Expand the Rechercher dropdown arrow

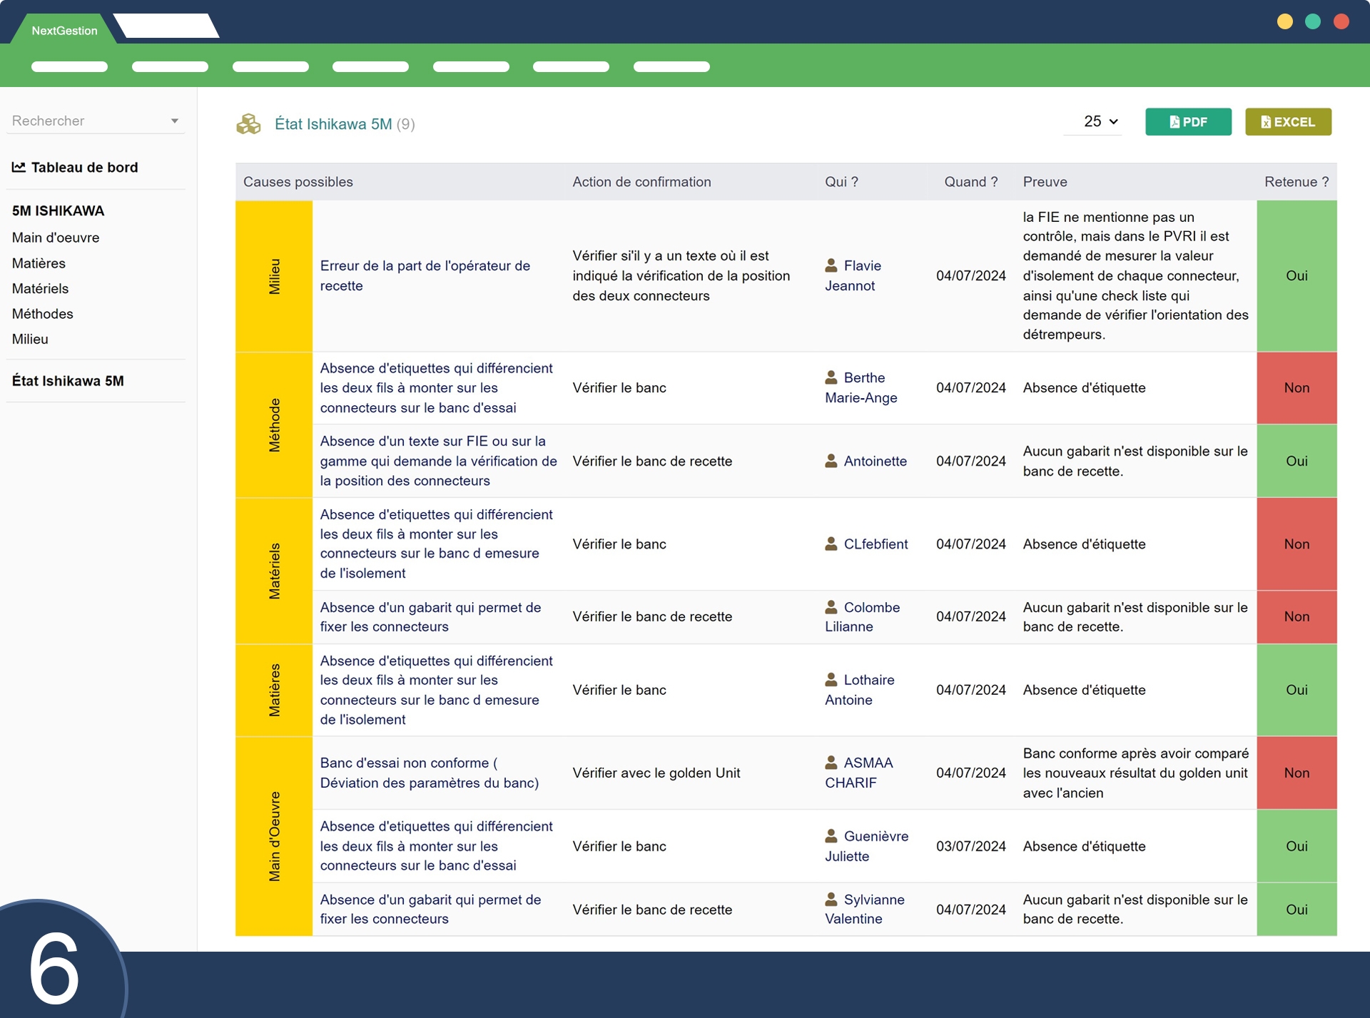coord(175,121)
